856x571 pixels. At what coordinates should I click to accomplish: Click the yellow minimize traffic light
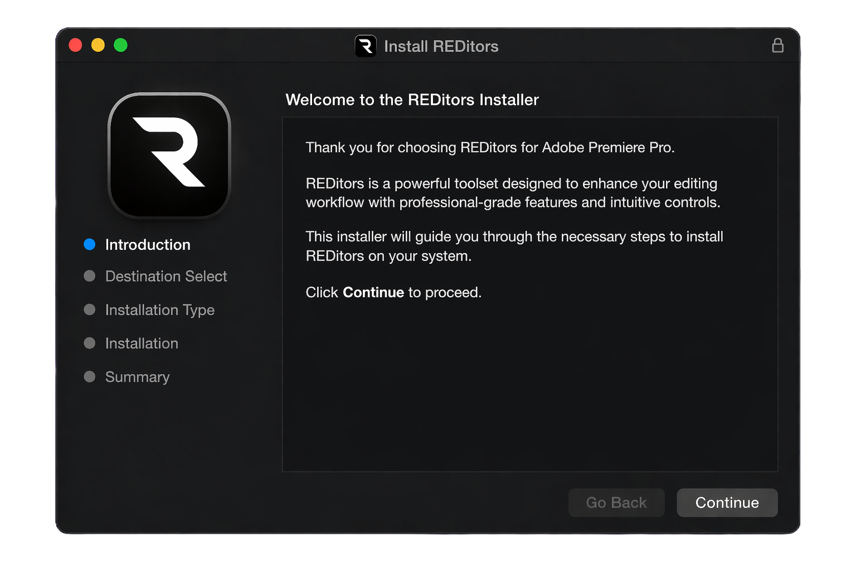[98, 45]
